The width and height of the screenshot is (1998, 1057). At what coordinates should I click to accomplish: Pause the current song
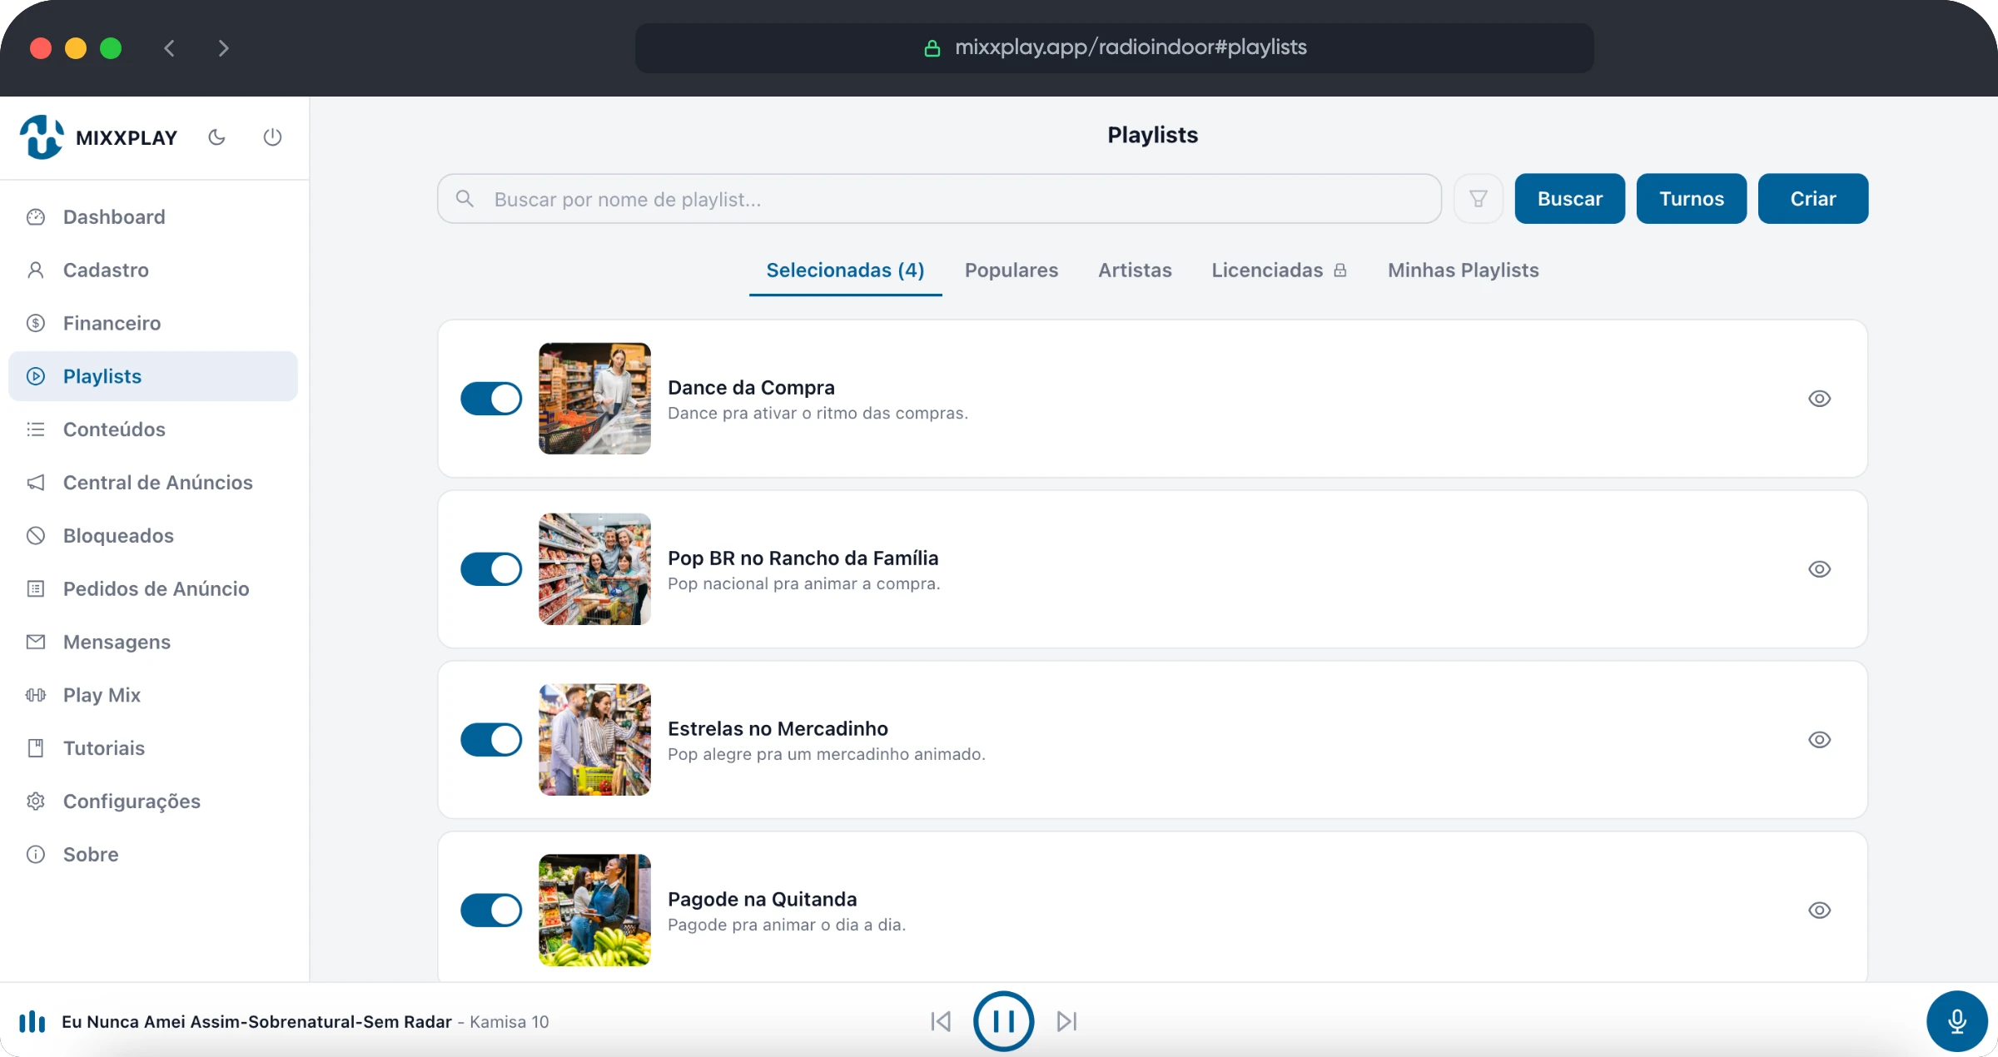1003,1021
